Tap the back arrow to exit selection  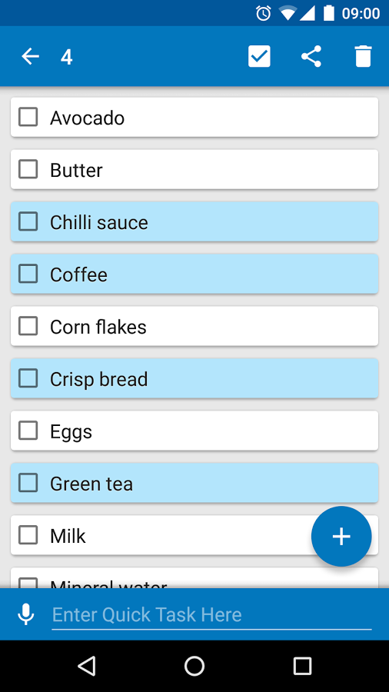[31, 56]
